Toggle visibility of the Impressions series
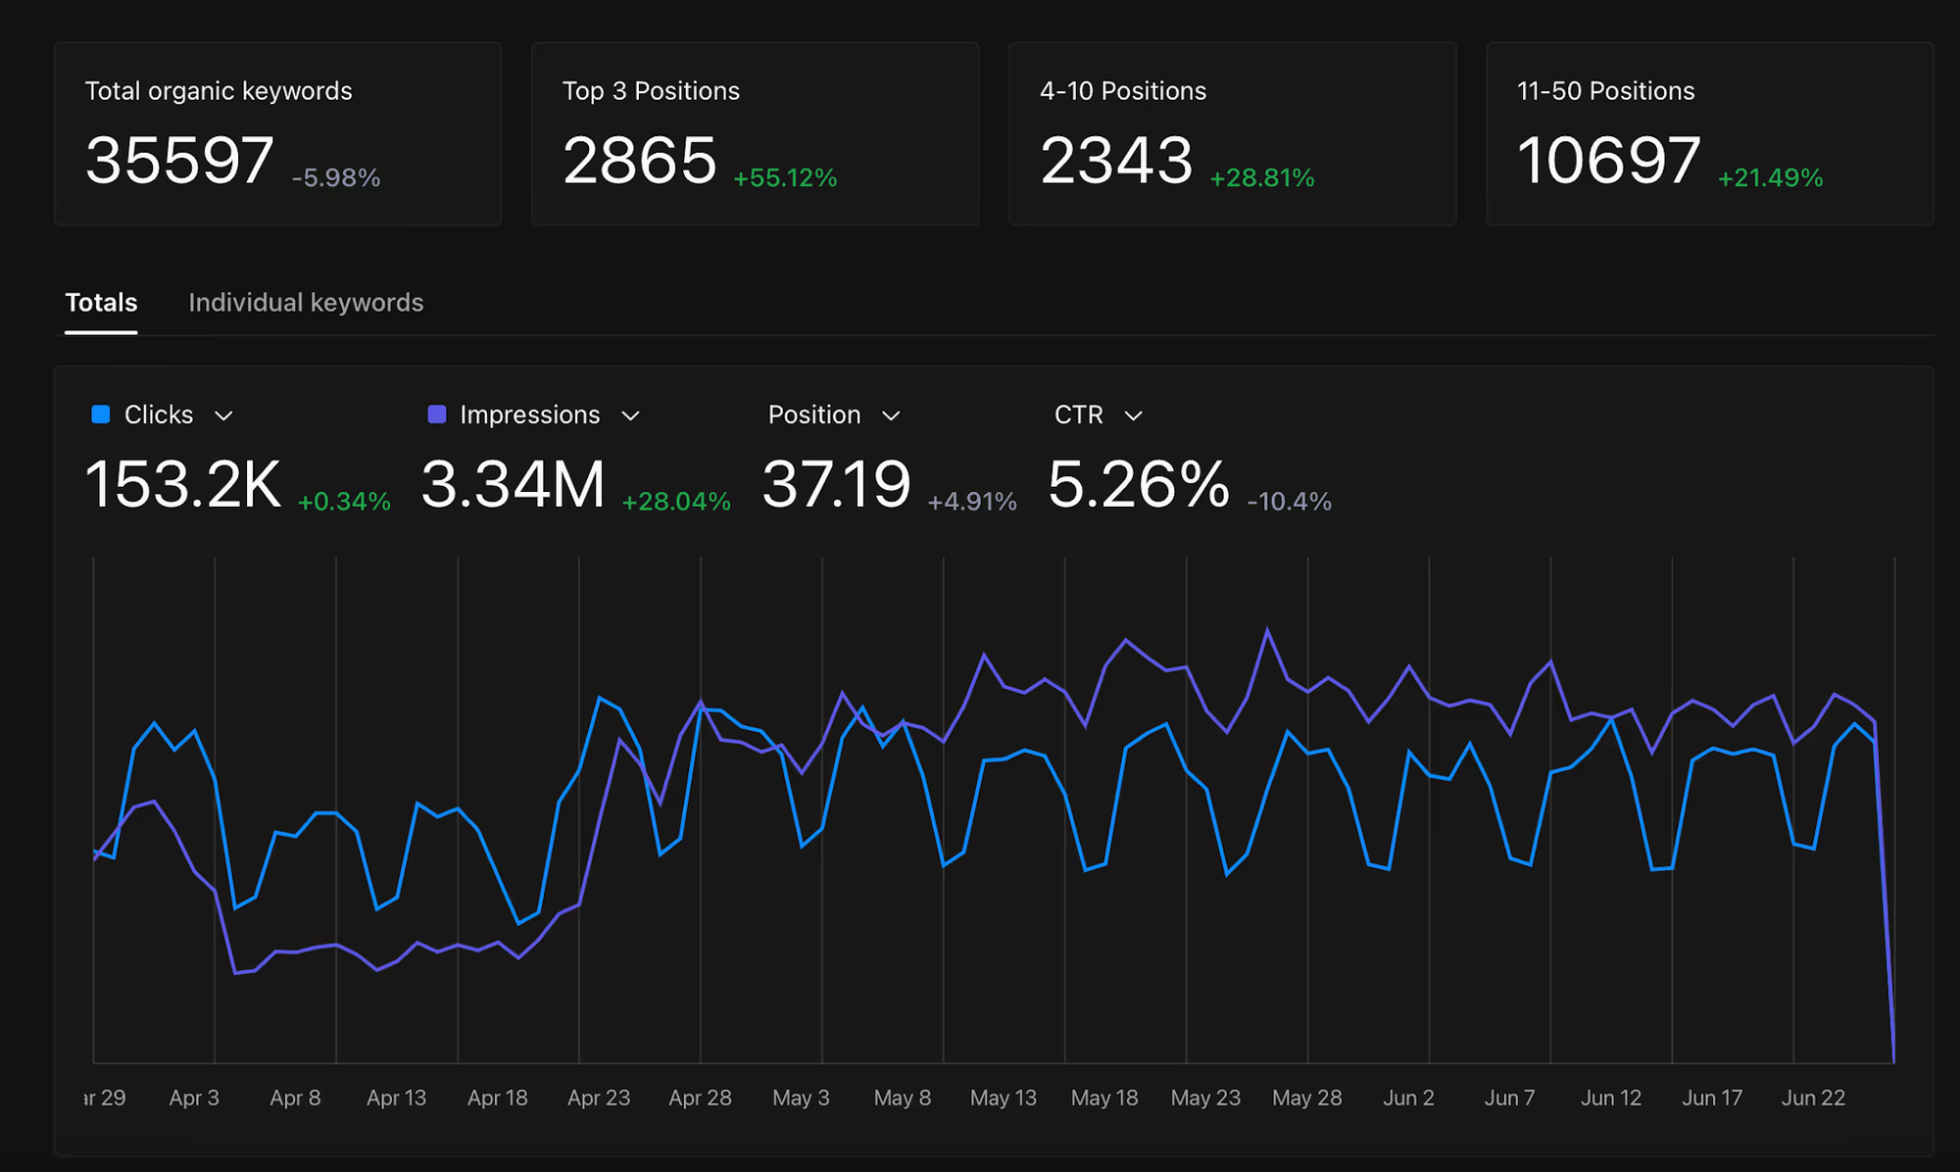 (528, 415)
